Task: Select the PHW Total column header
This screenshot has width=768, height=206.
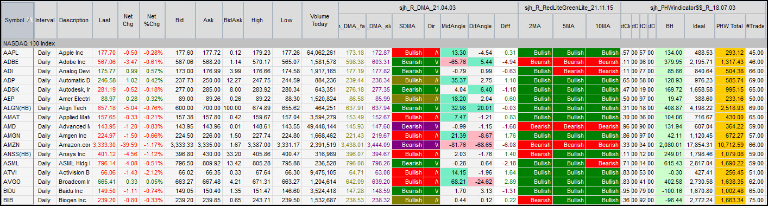Action: (x=729, y=26)
